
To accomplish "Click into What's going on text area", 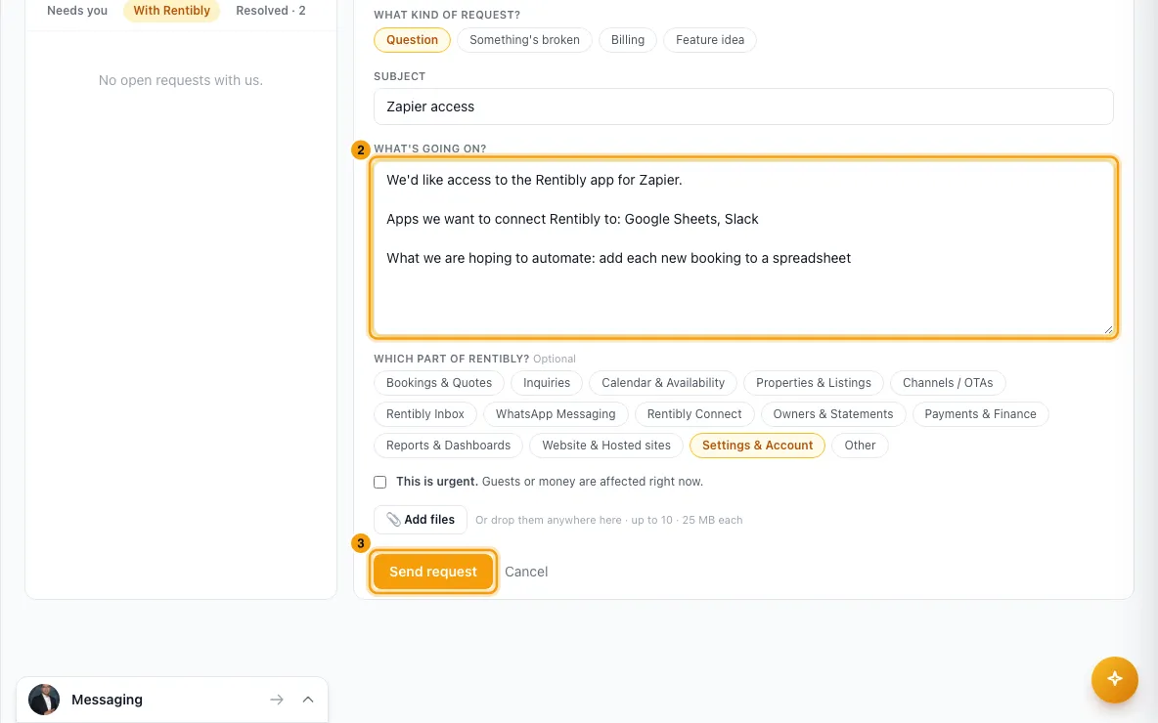I will (743, 247).
